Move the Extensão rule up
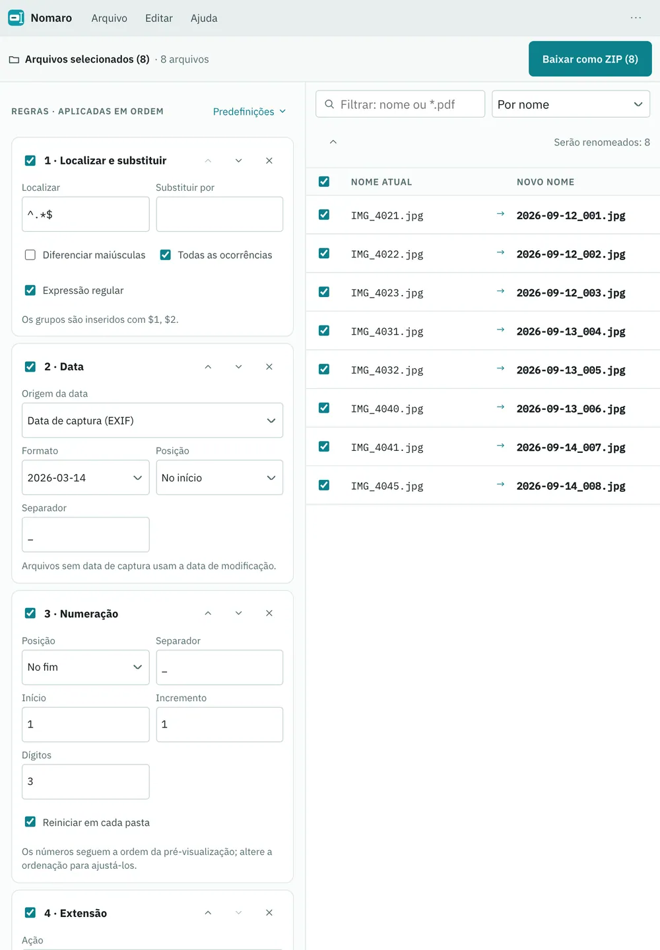This screenshot has height=950, width=660. [208, 913]
